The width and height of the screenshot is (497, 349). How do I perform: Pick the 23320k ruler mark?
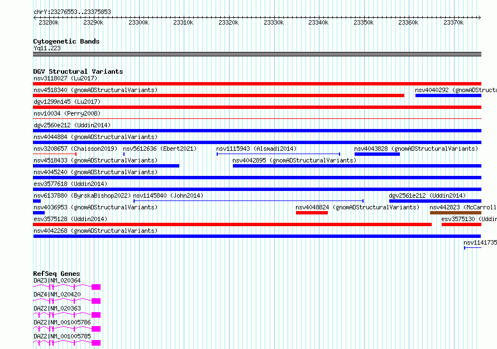pos(228,22)
